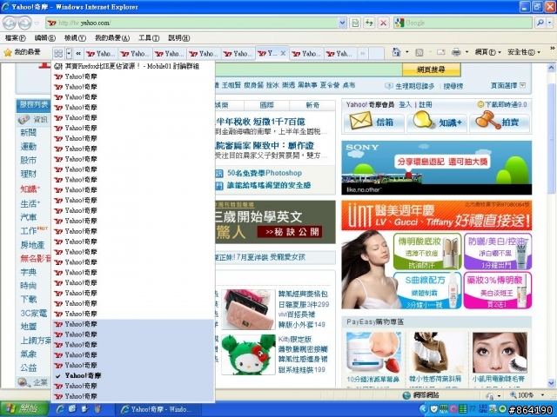Image resolution: width=557 pixels, height=417 pixels.
Task: Open the 檔案(F) menu
Action: coord(16,38)
